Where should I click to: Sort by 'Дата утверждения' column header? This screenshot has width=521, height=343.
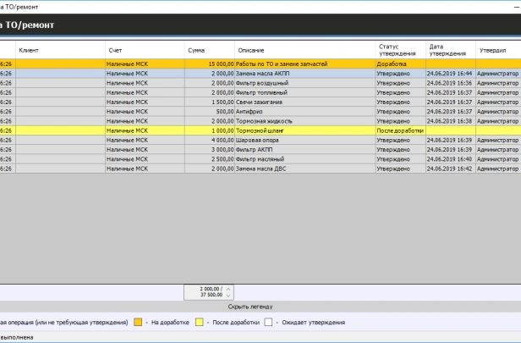[448, 50]
